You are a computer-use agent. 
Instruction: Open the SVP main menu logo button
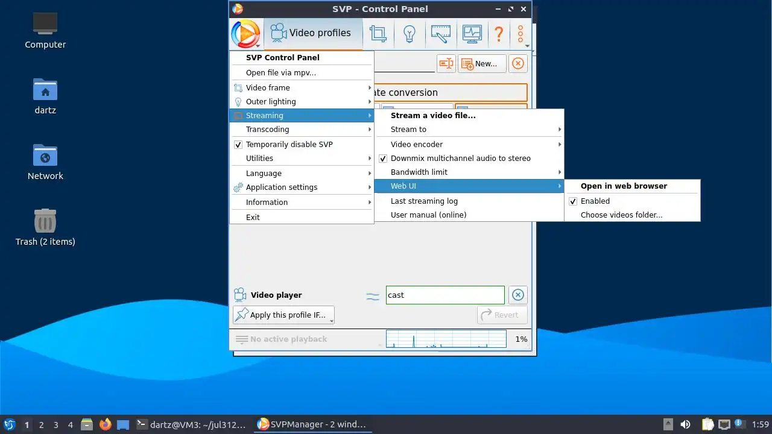coord(245,33)
